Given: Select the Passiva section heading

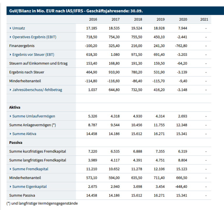Looking at the screenshot, I should [x=16, y=143].
